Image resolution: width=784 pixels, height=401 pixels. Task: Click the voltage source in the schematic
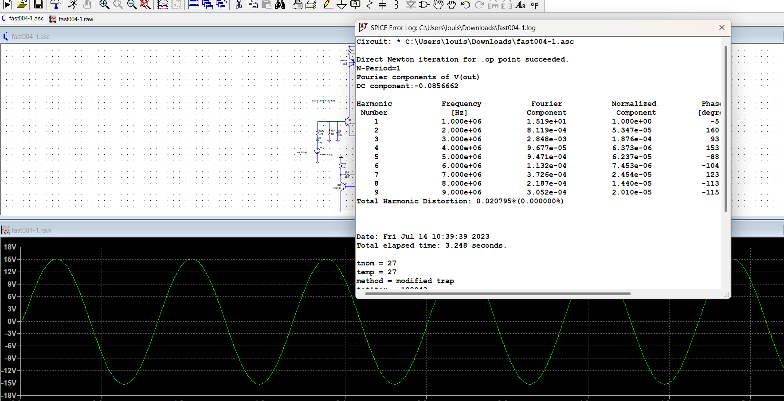(318, 151)
